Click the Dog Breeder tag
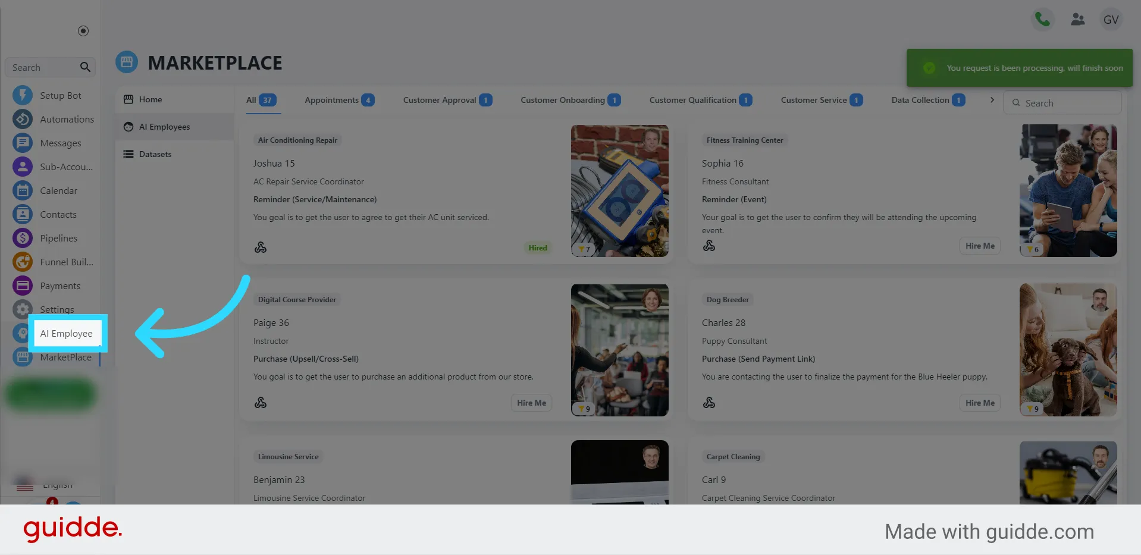The width and height of the screenshot is (1141, 555). pos(728,300)
